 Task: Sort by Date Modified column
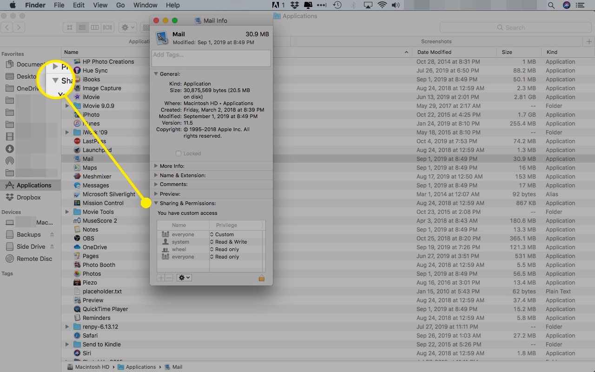[455, 52]
